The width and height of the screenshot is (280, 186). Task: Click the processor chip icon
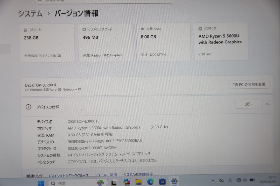point(200,29)
